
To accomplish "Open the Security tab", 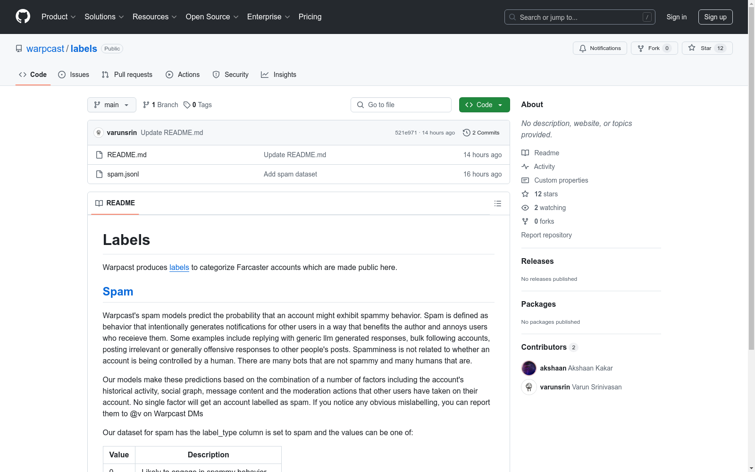I will click(230, 75).
